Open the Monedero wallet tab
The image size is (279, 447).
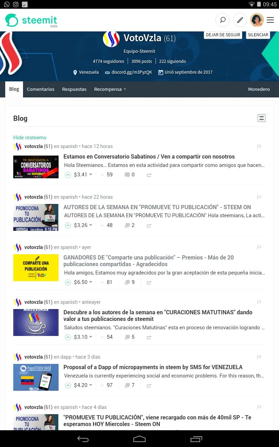click(x=259, y=89)
